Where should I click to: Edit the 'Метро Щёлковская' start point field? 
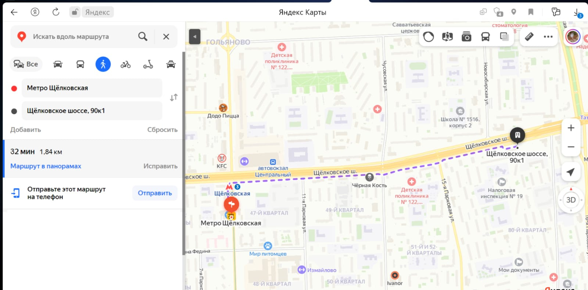pyautogui.click(x=92, y=88)
